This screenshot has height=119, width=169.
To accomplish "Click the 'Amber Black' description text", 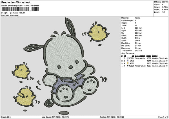I will tap(140, 66).
